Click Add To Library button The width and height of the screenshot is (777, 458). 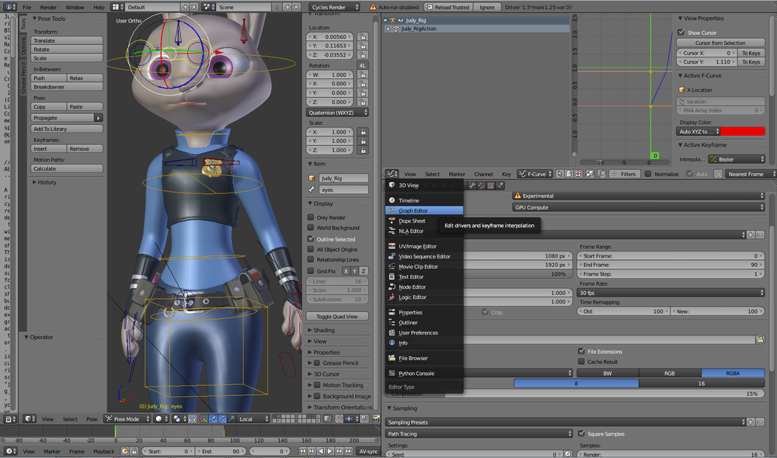pyautogui.click(x=67, y=129)
